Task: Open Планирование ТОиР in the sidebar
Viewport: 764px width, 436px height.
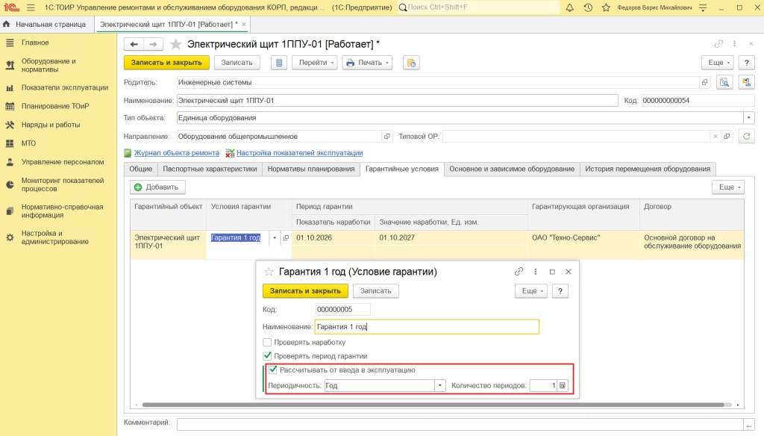Action: [55, 106]
